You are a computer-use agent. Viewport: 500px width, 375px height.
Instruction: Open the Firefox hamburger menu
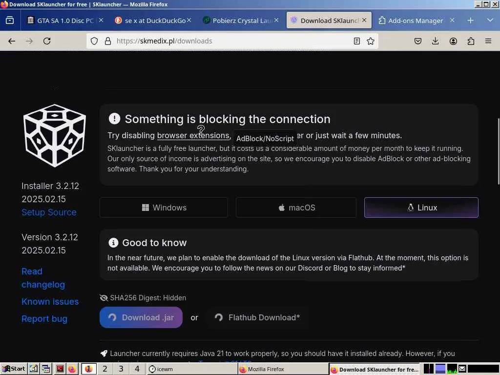coord(488,41)
